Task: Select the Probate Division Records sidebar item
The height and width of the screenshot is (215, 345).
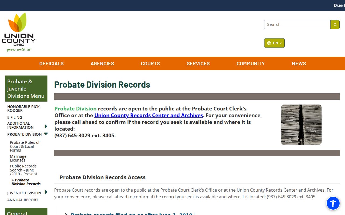Action: tap(26, 182)
